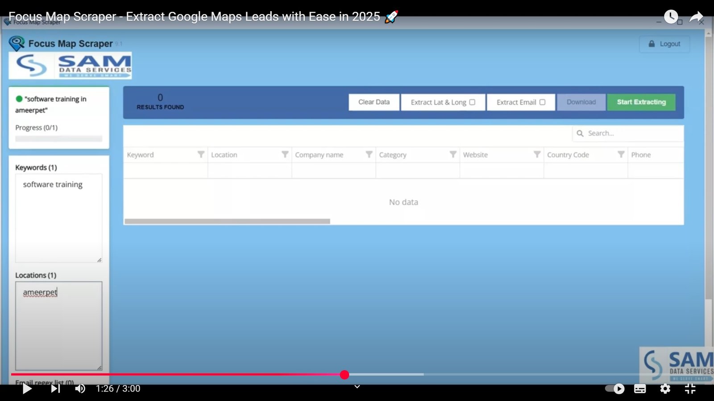This screenshot has width=714, height=401.
Task: Open the Location column filter
Action: (x=285, y=154)
